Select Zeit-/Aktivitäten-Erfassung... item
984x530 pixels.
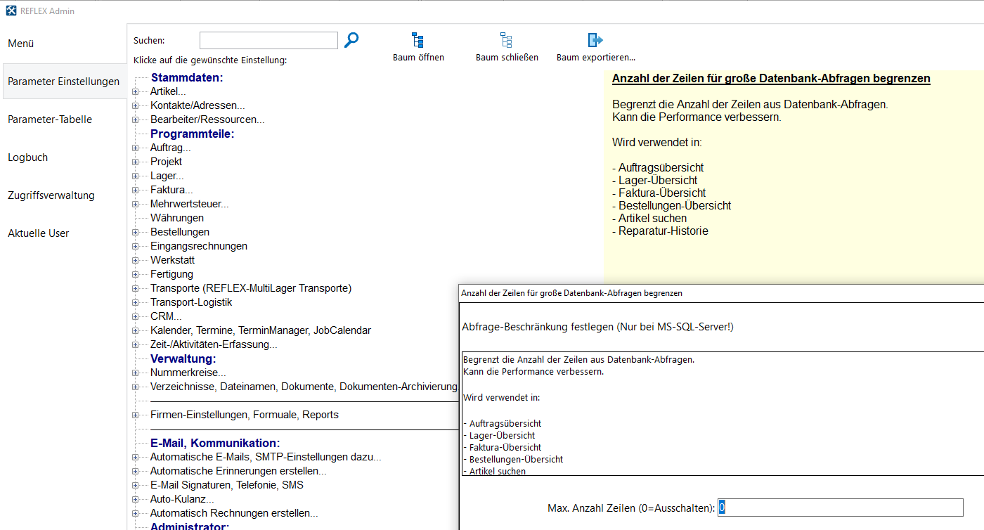(x=214, y=344)
